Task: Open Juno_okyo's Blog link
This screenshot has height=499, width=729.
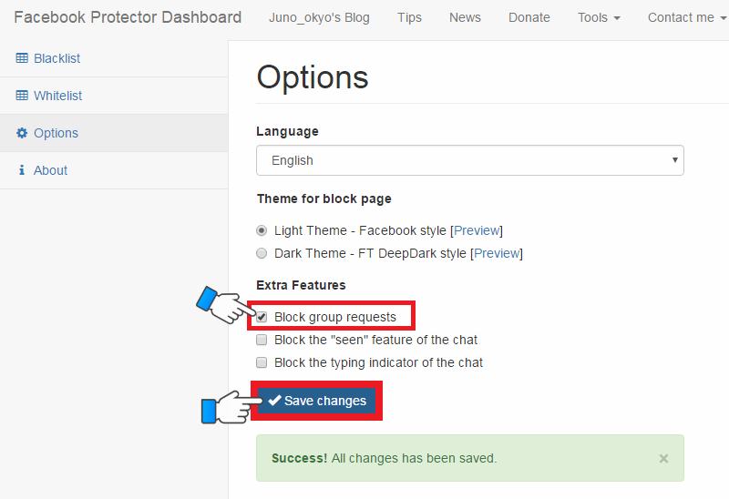Action: (319, 17)
